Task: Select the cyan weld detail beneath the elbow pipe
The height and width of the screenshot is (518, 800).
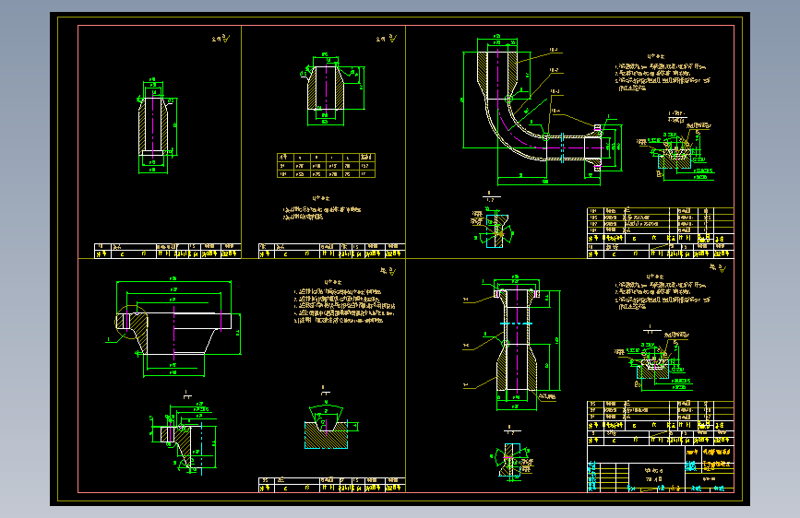Action: point(493,228)
